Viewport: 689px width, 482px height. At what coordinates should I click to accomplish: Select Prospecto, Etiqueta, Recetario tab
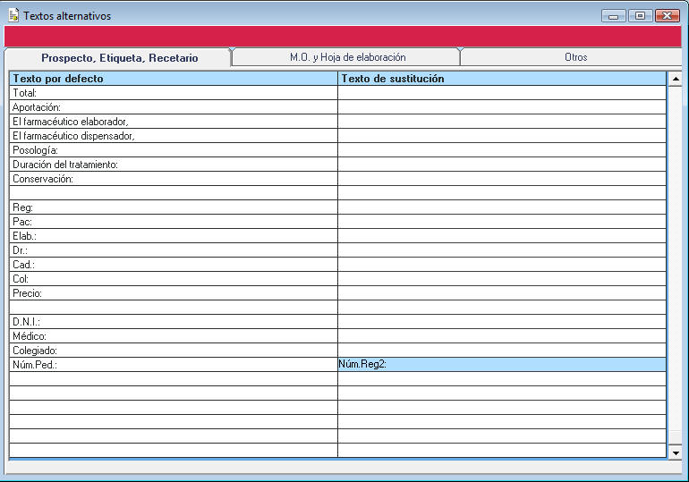coord(119,57)
